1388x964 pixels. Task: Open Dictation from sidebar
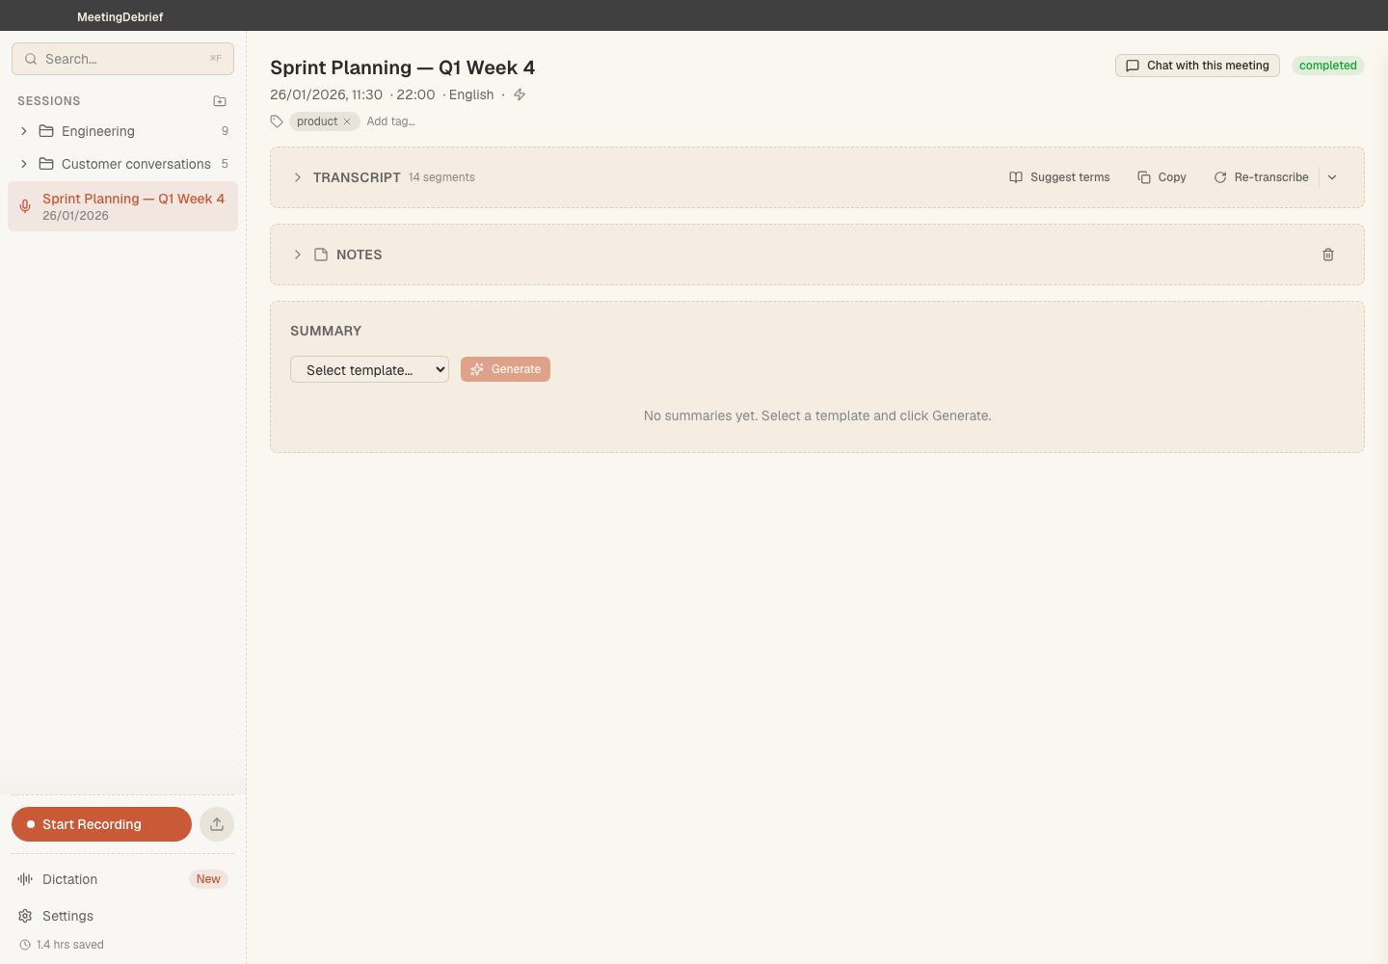point(122,879)
